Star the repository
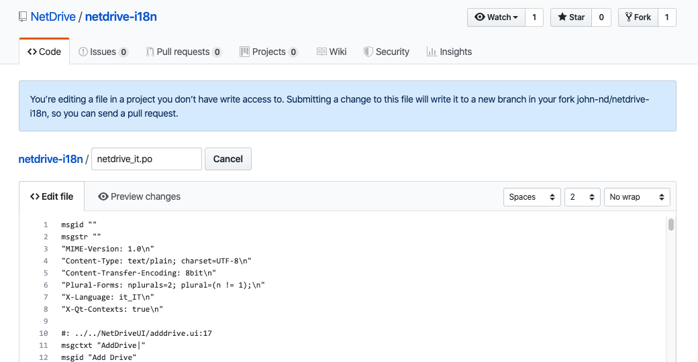The width and height of the screenshot is (698, 362). point(571,17)
